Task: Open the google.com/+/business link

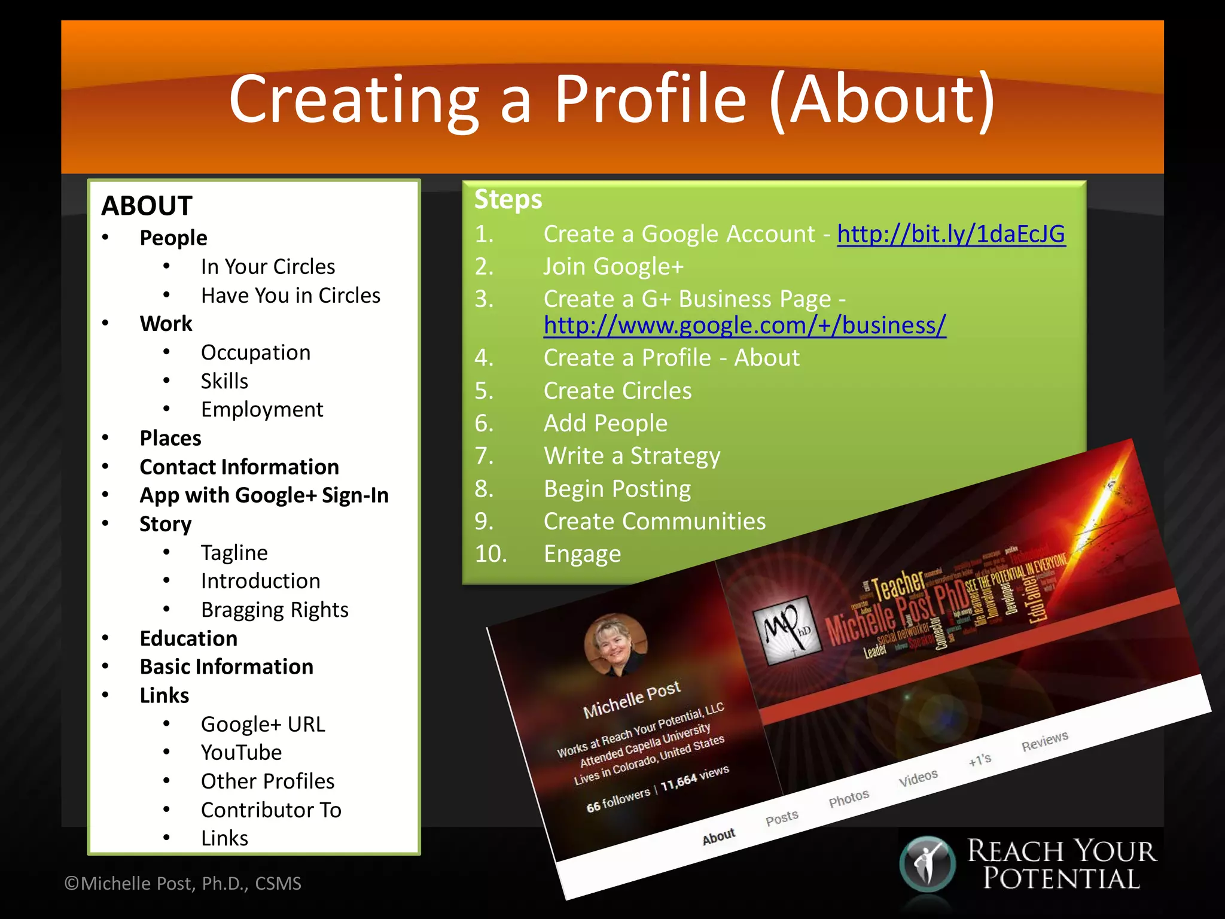Action: pyautogui.click(x=745, y=325)
